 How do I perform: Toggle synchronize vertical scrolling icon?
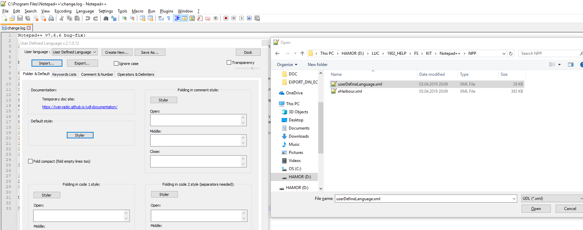143,18
